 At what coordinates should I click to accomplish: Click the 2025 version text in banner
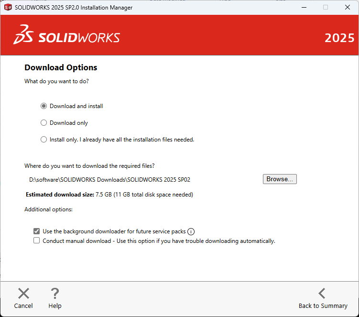339,38
